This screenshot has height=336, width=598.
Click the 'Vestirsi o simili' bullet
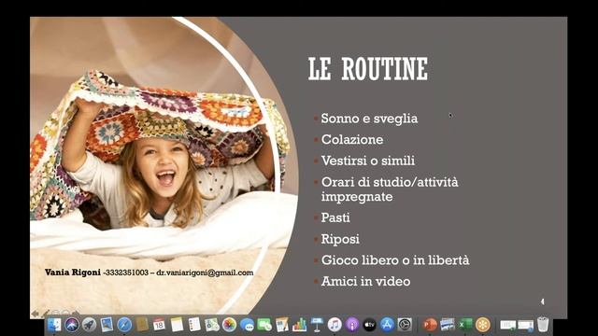[368, 161]
